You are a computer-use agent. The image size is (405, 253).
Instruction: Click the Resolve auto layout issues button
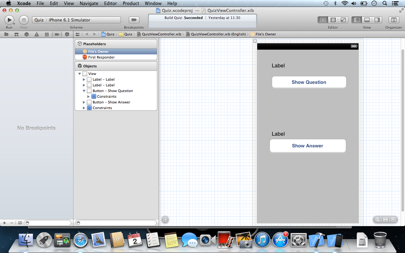tap(393, 219)
